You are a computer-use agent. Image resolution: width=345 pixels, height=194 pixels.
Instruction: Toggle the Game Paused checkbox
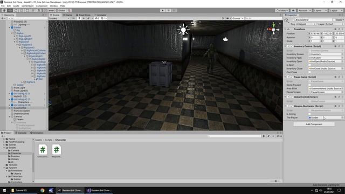(x=309, y=85)
